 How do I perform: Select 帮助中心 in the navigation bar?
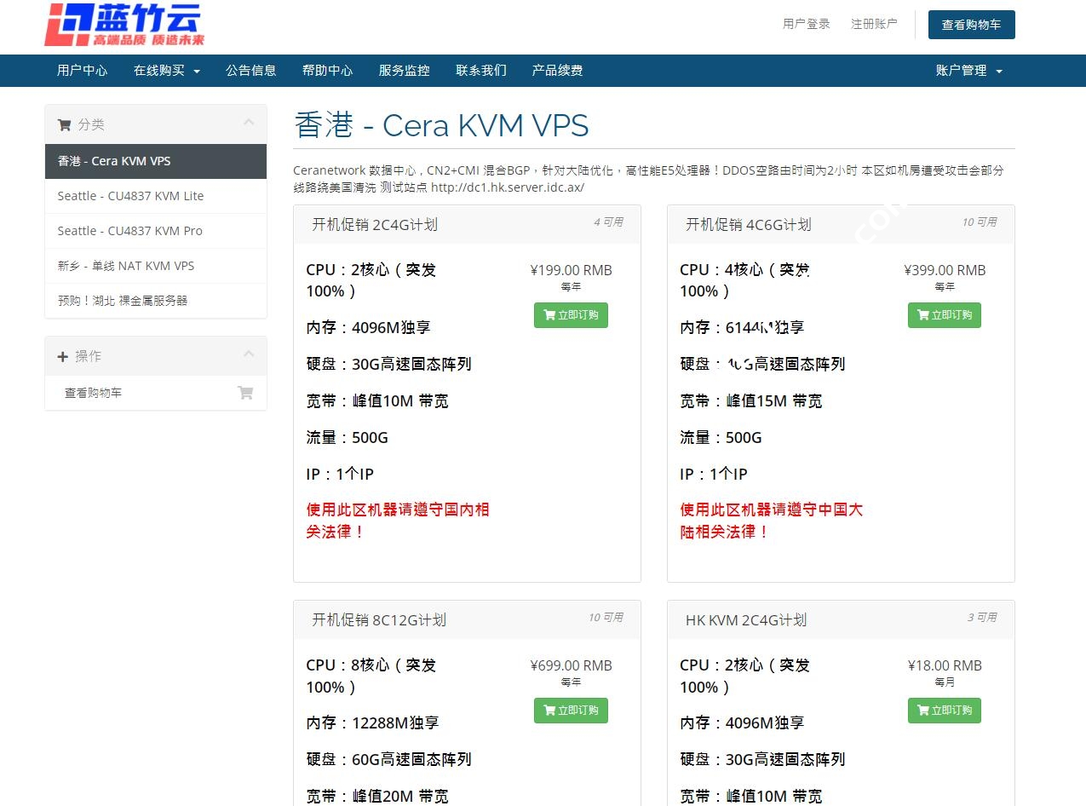pos(327,71)
